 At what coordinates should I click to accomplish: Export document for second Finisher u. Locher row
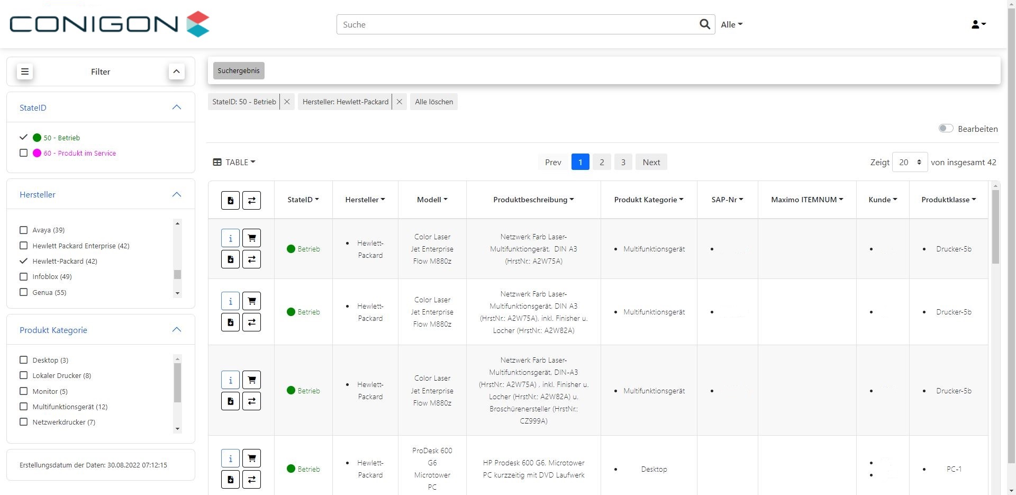click(x=230, y=322)
